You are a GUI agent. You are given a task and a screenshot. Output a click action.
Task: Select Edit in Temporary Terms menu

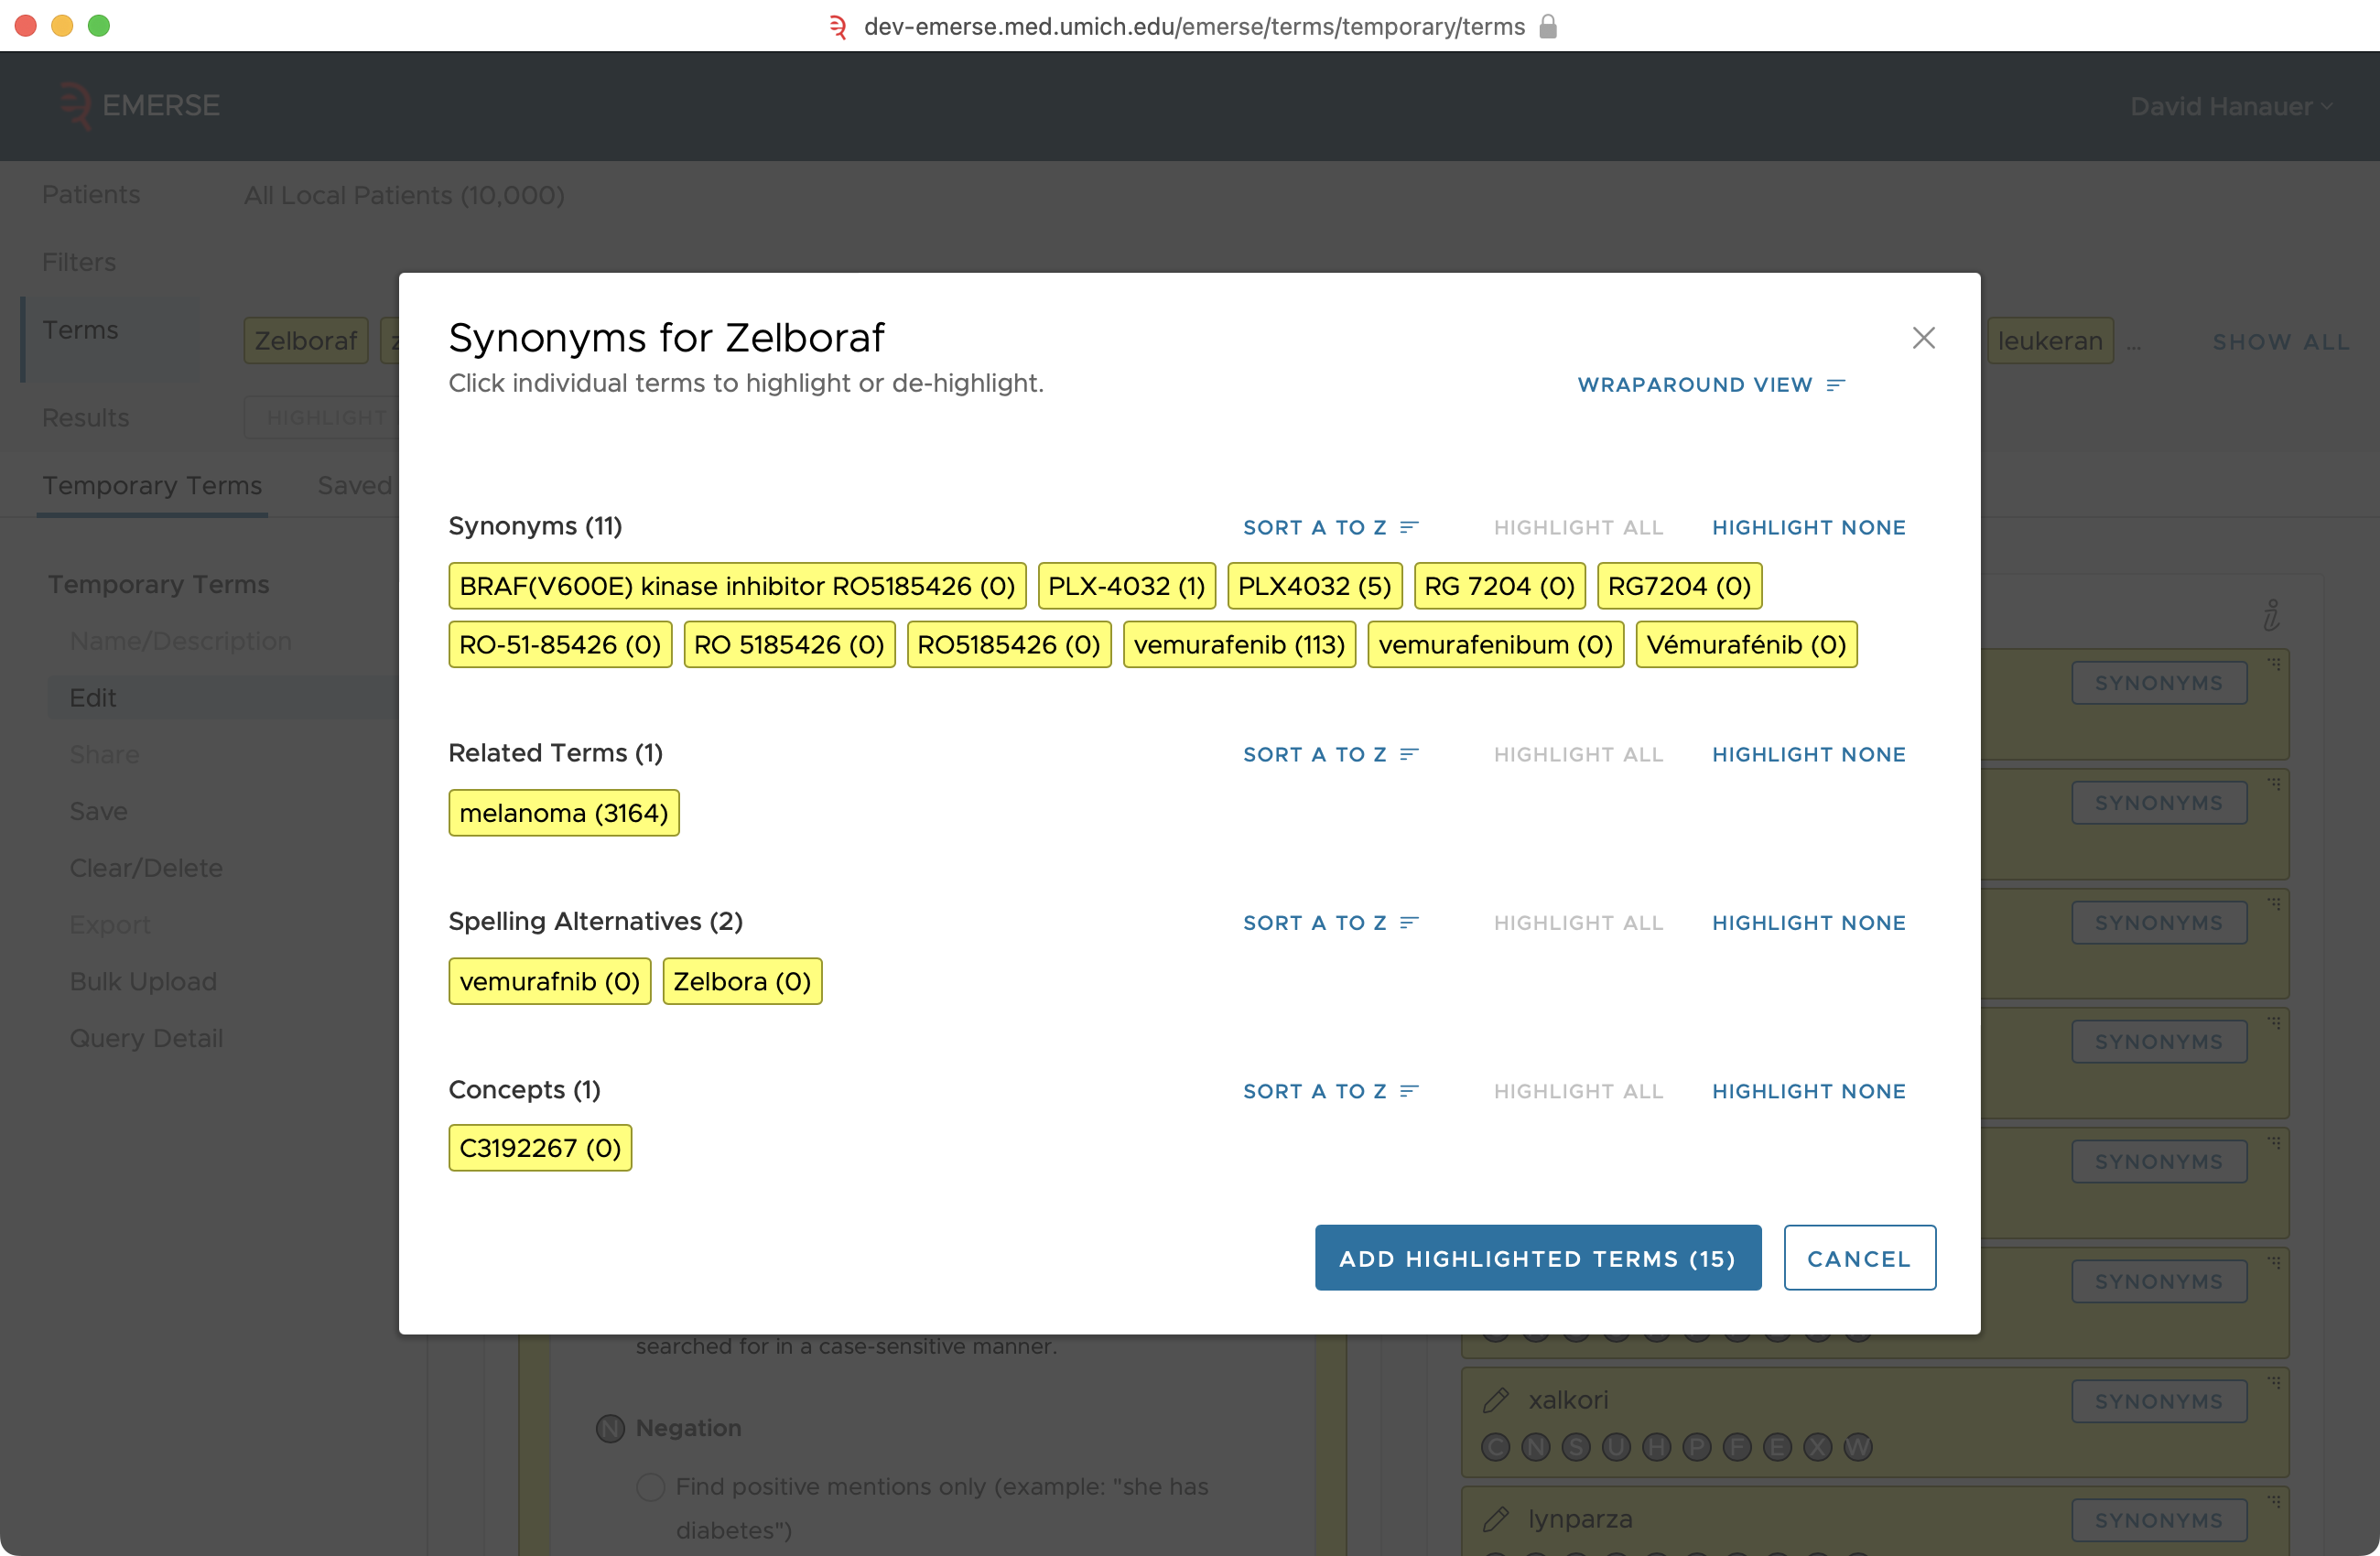click(93, 698)
